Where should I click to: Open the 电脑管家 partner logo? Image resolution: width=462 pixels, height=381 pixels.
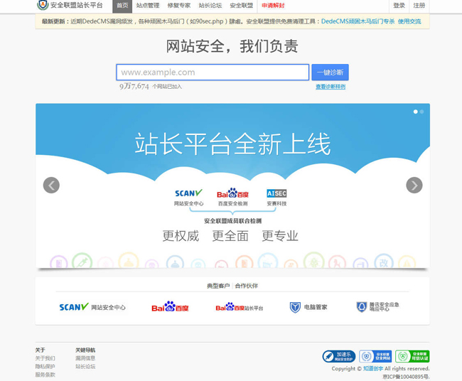pos(308,307)
